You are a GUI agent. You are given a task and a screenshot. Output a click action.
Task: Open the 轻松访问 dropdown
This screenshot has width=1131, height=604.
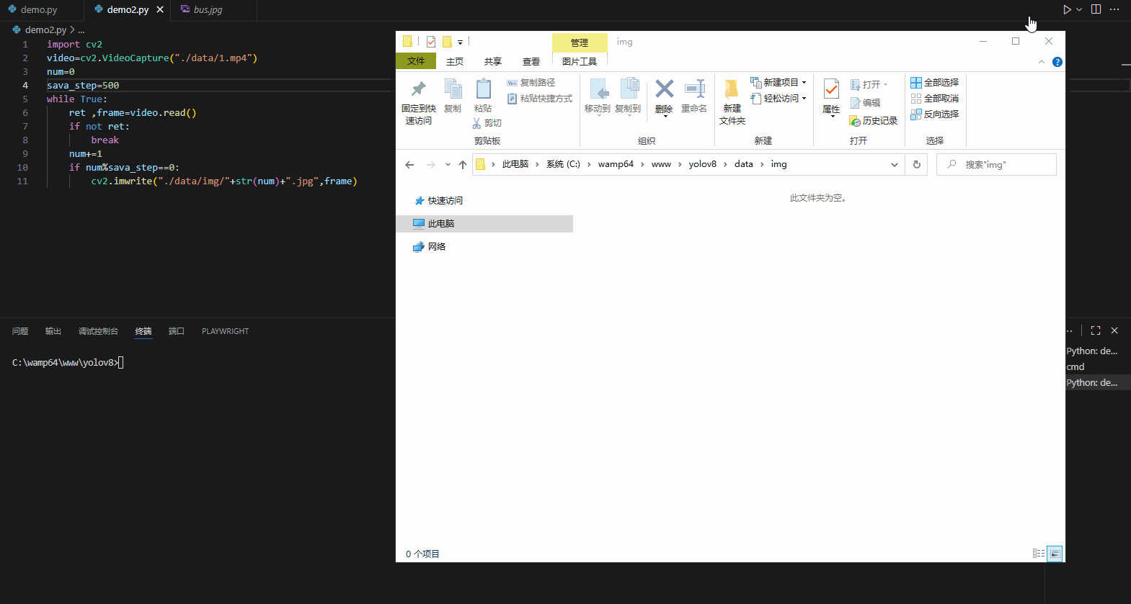pyautogui.click(x=779, y=99)
